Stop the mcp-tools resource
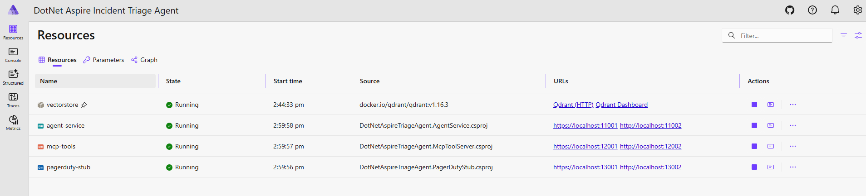 pyautogui.click(x=754, y=146)
